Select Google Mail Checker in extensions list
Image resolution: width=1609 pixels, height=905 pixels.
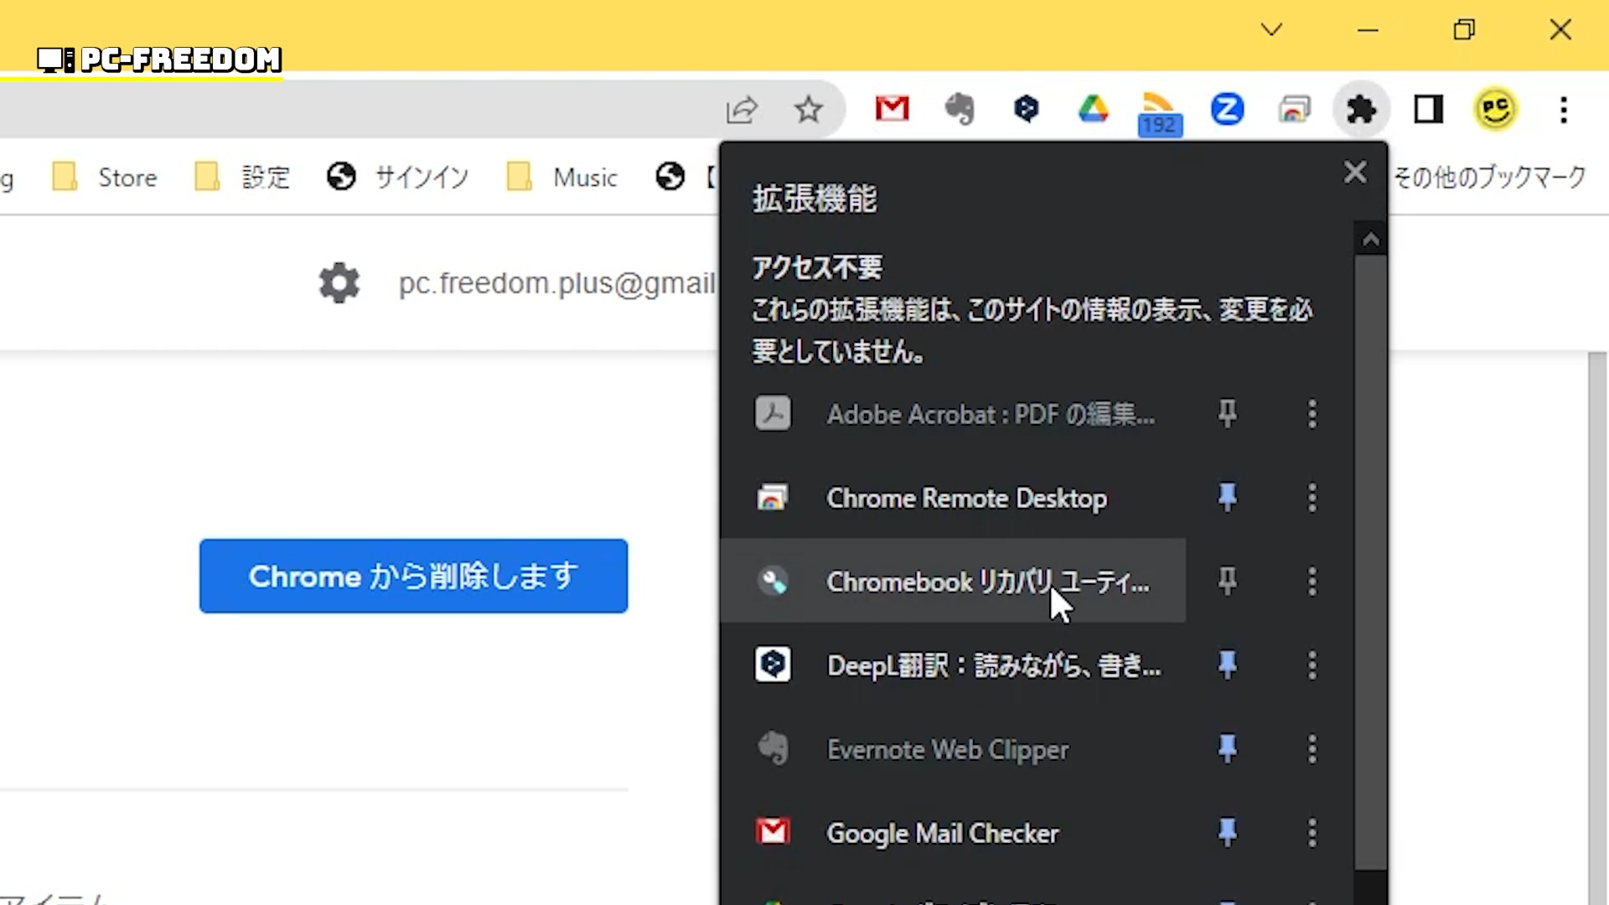point(942,833)
